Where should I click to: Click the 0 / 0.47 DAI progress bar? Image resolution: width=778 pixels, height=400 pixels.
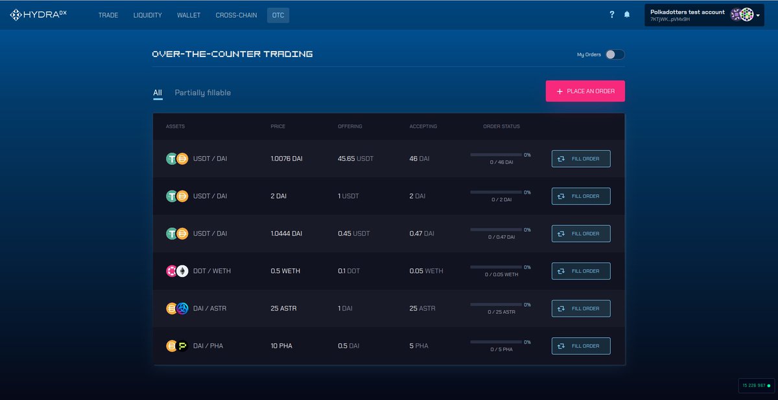click(x=496, y=230)
